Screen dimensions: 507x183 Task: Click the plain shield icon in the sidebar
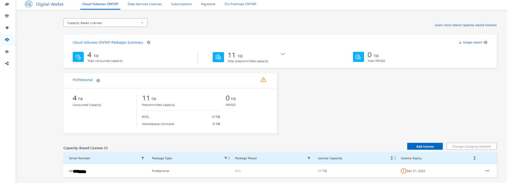pyautogui.click(x=7, y=28)
